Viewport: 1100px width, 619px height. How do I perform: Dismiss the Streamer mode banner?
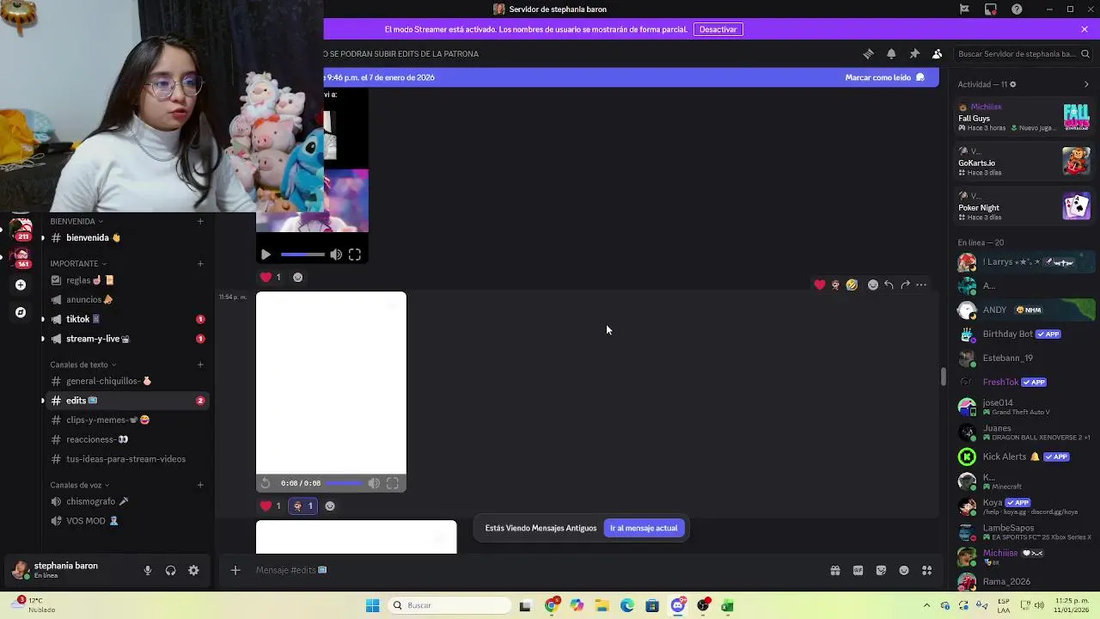[1085, 29]
